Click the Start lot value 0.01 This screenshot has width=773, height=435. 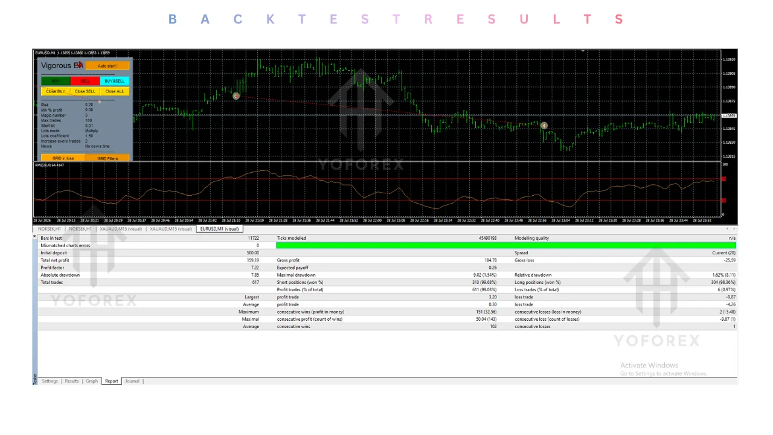click(x=89, y=126)
